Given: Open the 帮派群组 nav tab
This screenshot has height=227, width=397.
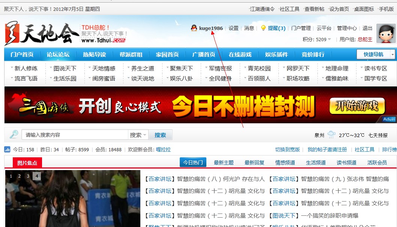Looking at the screenshot, I should coord(131,54).
